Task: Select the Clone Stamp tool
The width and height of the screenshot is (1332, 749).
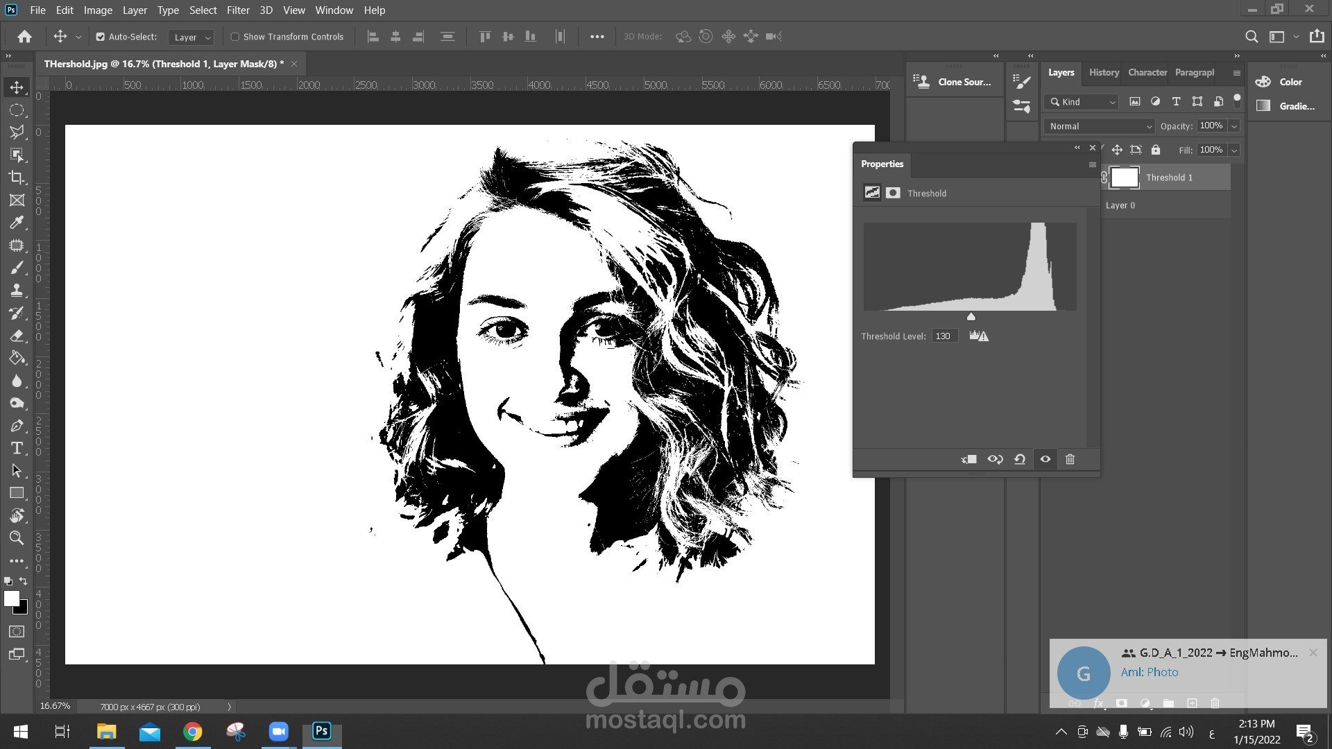Action: pyautogui.click(x=17, y=291)
